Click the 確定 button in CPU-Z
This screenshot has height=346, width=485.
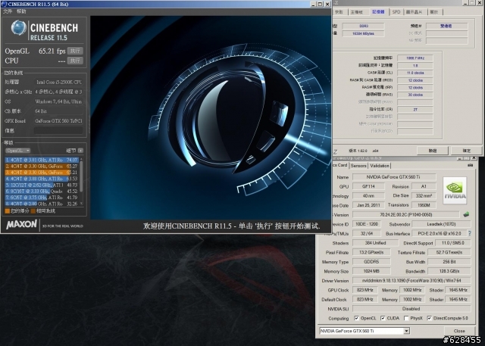point(466,151)
